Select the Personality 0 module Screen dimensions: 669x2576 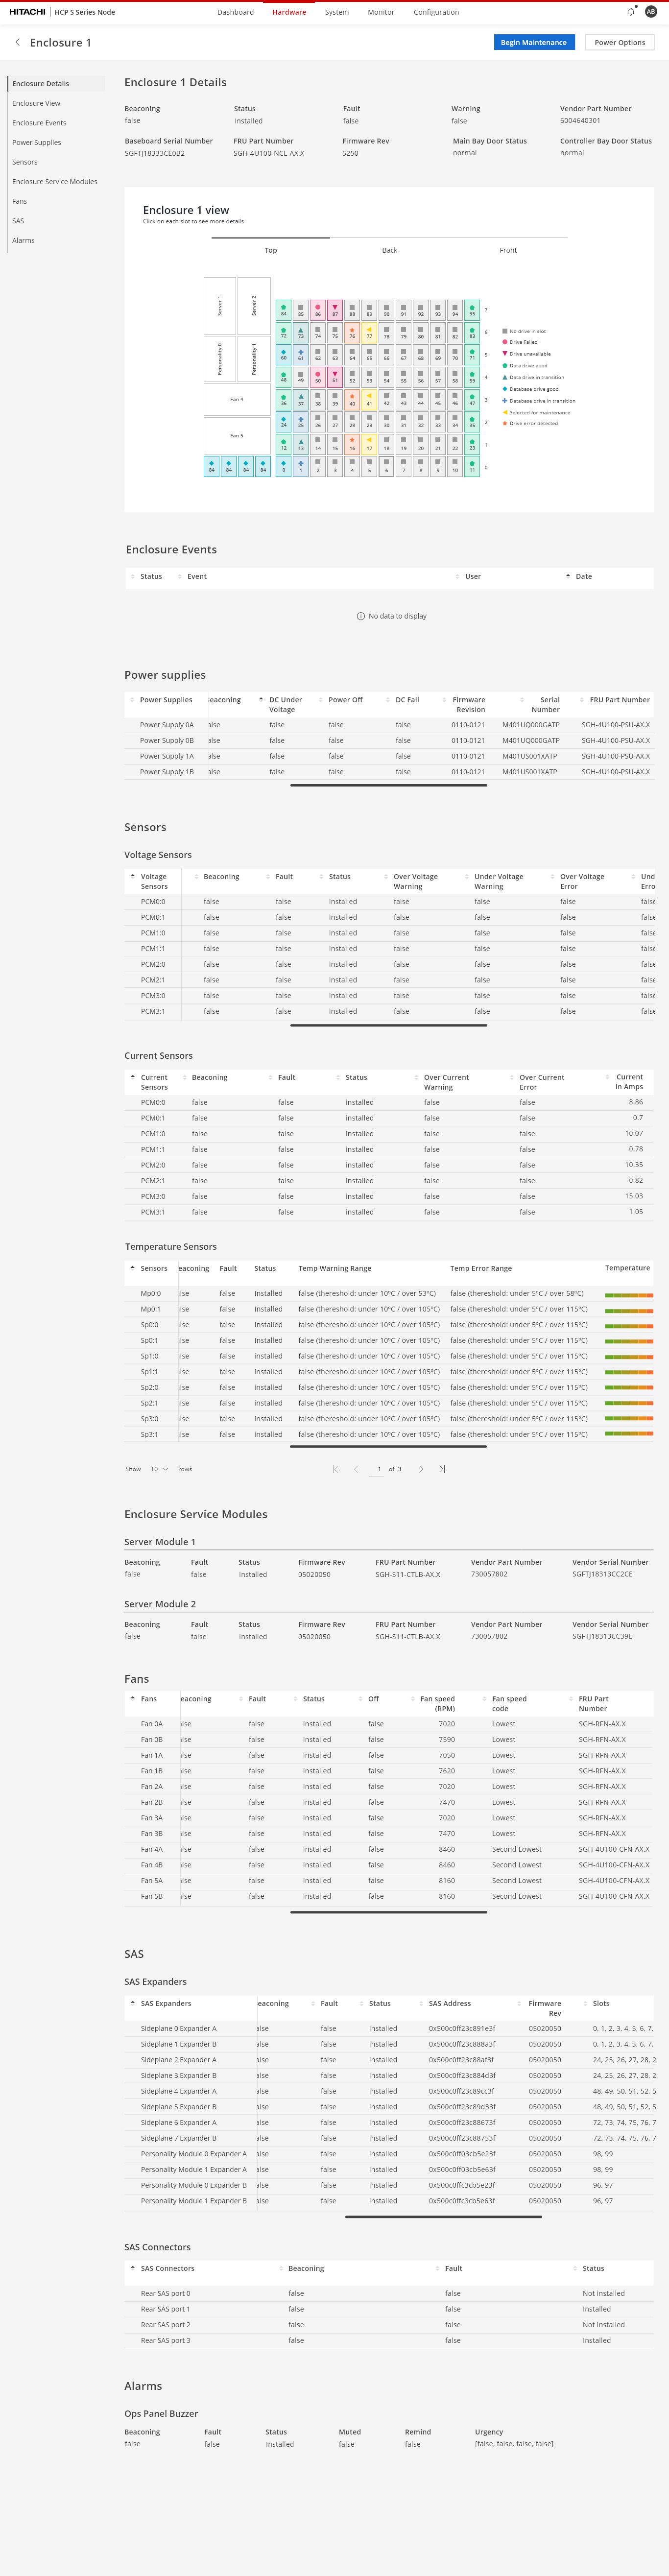[220, 358]
